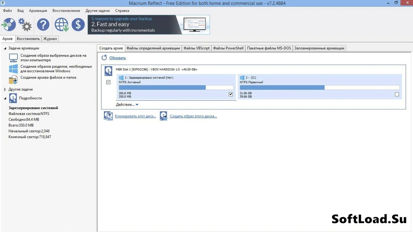Switch to the Восстановить tab
Screen dimensions: 413x232
pyautogui.click(x=28, y=39)
